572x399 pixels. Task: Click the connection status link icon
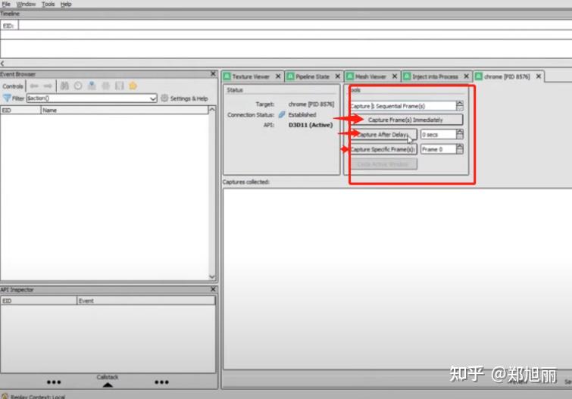pos(282,114)
